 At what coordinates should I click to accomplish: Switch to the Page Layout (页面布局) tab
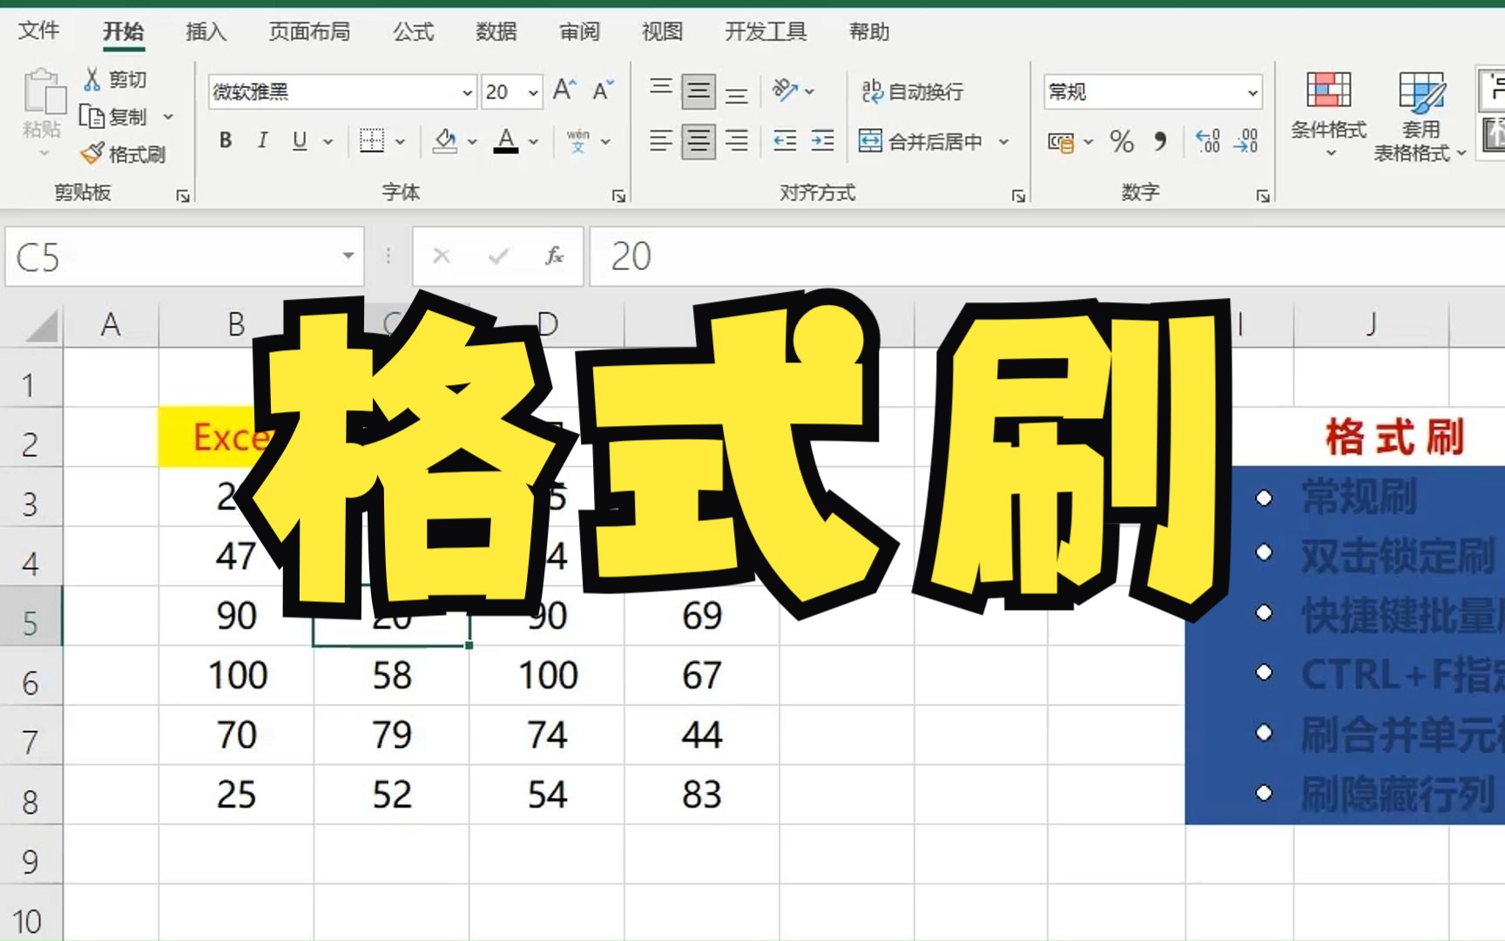click(x=309, y=31)
